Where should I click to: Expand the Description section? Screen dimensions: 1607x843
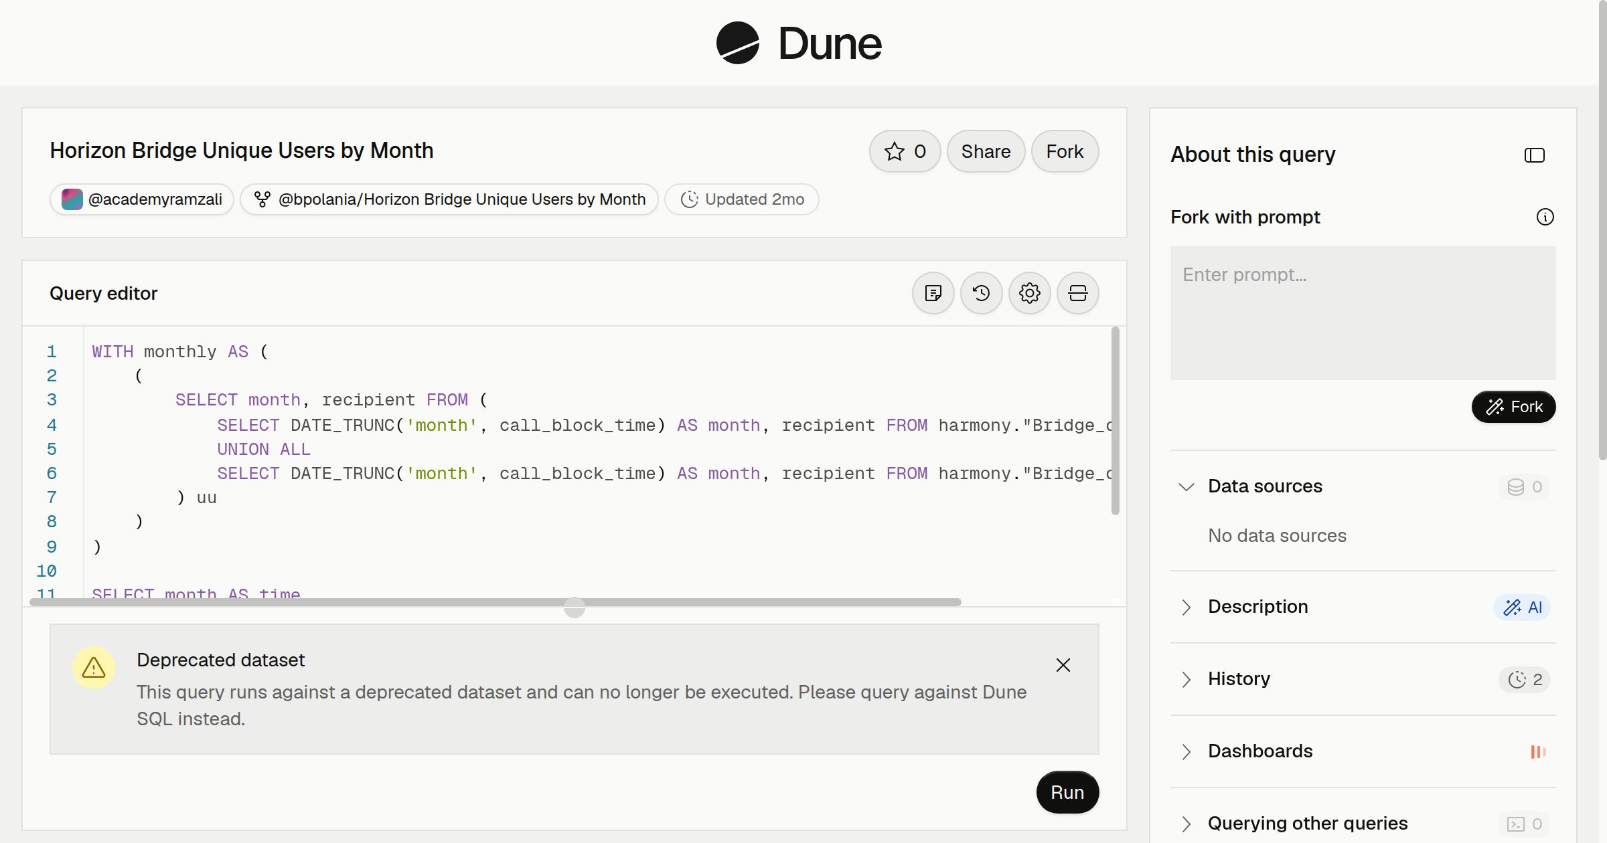tap(1187, 607)
